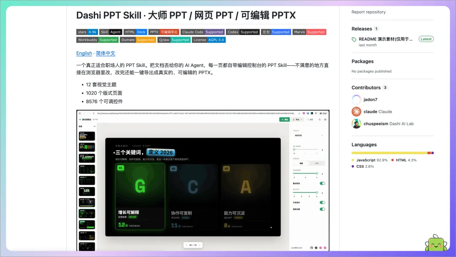Click the Claude Code Supported badge
The height and width of the screenshot is (257, 456).
coord(202,32)
